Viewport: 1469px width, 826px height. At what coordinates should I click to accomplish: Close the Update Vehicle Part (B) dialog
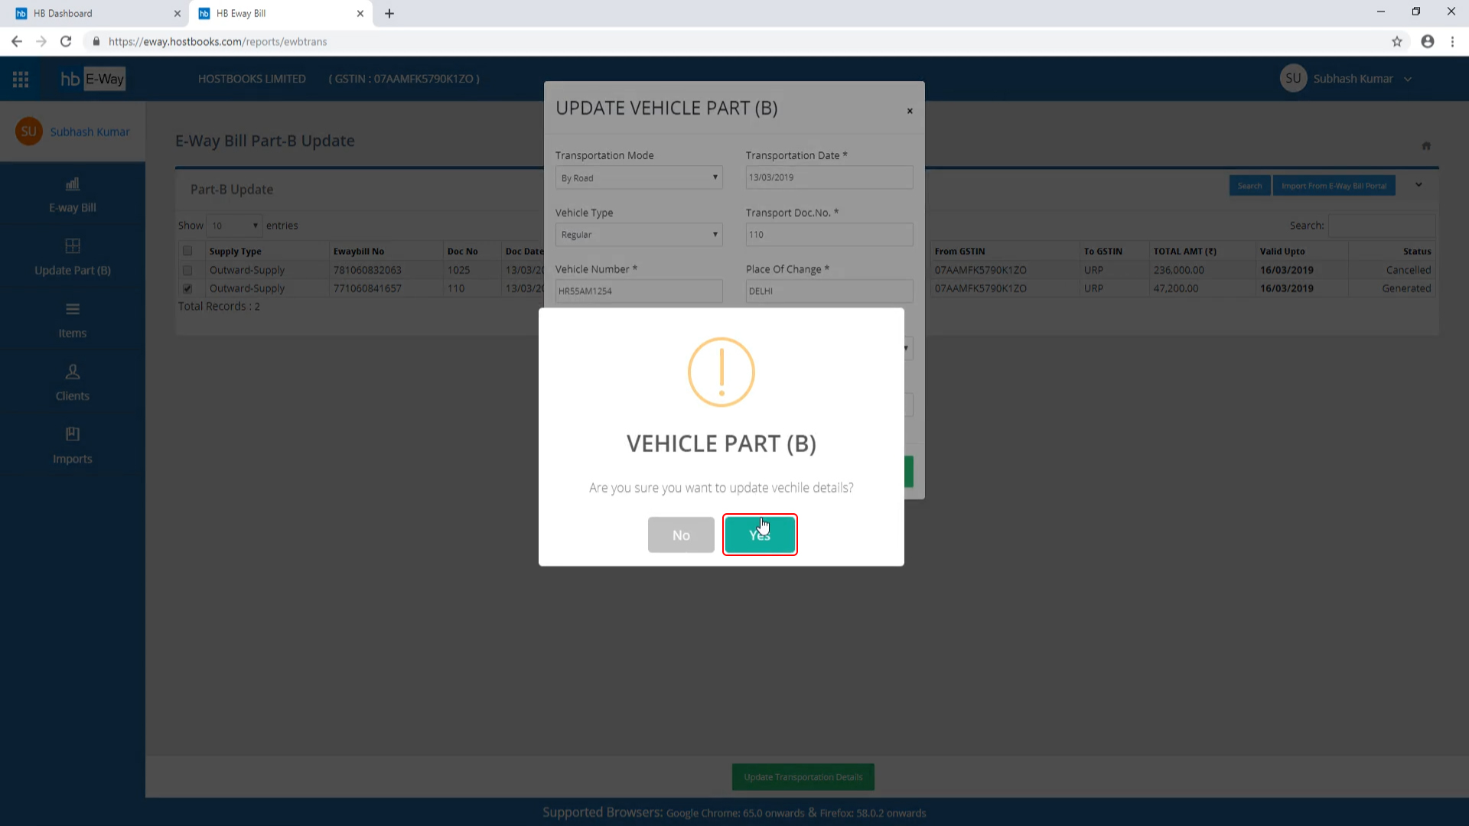point(910,111)
